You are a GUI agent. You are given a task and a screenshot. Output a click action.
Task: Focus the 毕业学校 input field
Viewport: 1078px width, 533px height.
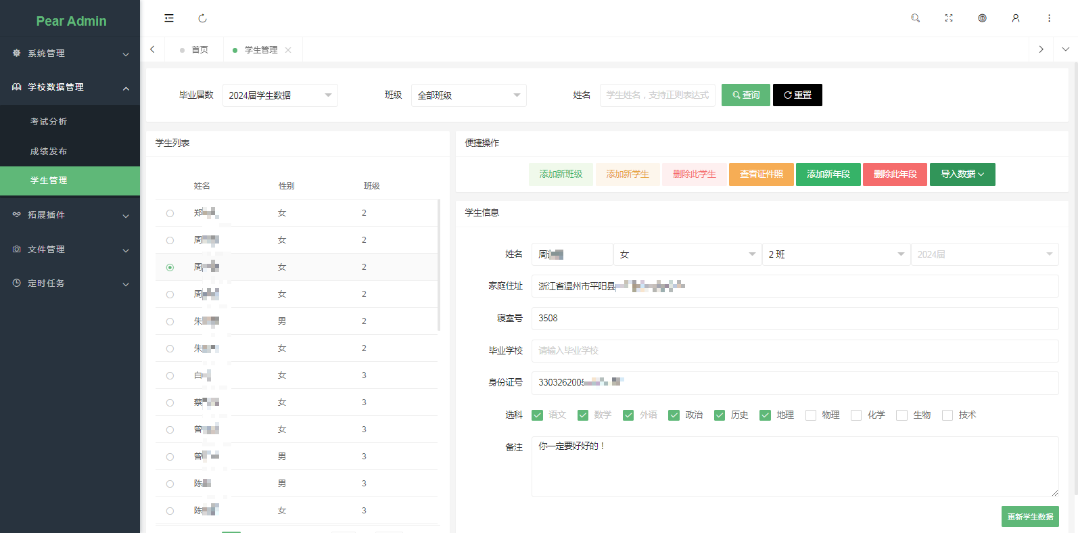(795, 350)
